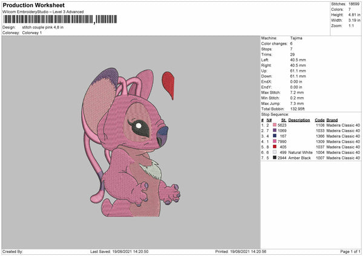Click stitch count 5623 in row 1
The width and height of the screenshot is (363, 256).
pyautogui.click(x=282, y=125)
